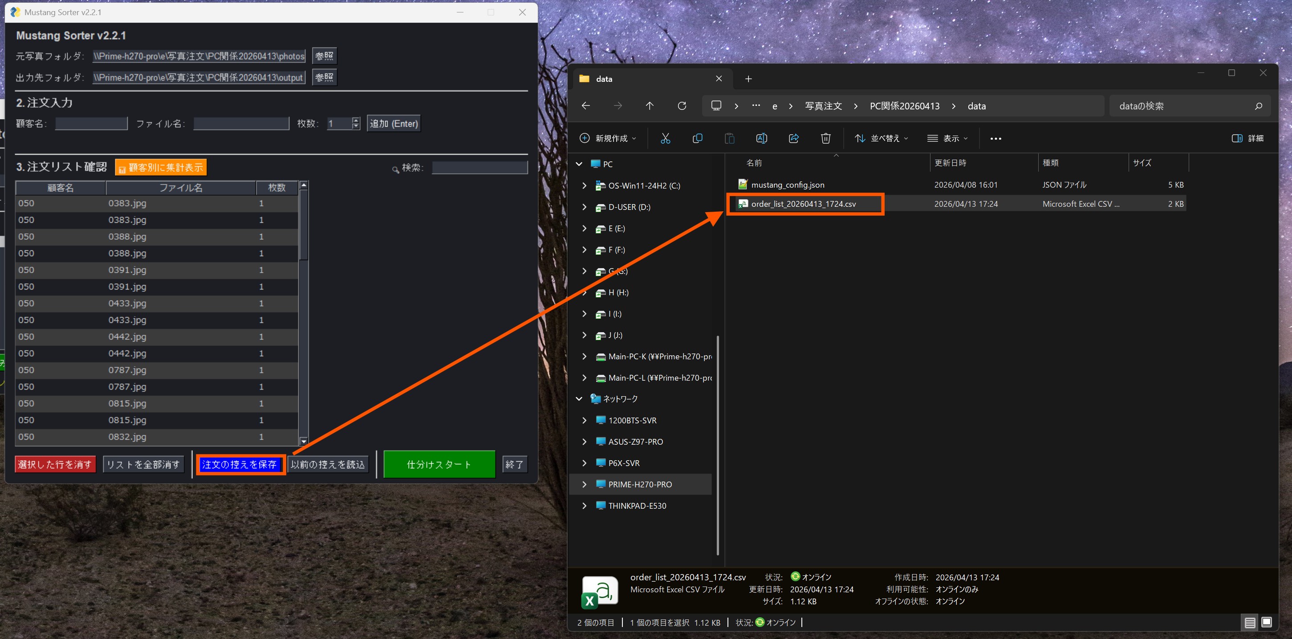Go forward with the Explorer forward arrow
This screenshot has width=1292, height=639.
coord(618,106)
